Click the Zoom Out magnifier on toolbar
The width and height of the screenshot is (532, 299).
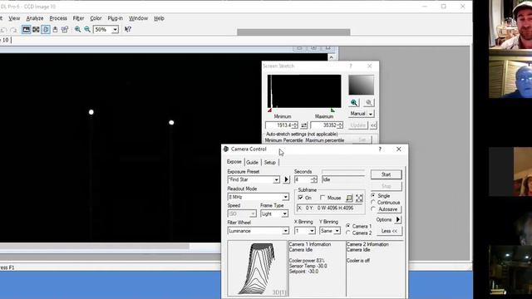click(87, 30)
